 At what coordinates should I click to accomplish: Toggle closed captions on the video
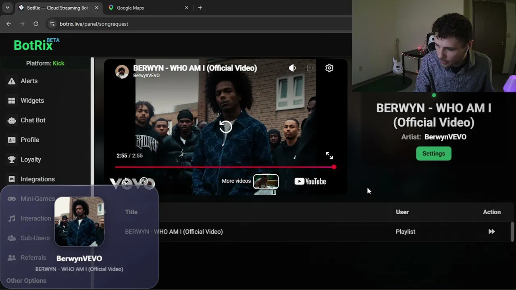tap(311, 68)
